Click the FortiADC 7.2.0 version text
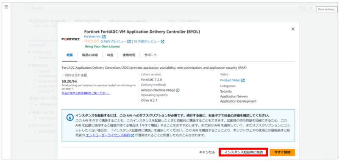This screenshot has width=339, height=161. [151, 79]
